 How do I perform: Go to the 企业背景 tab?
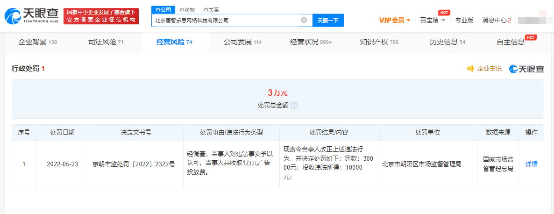(37, 42)
